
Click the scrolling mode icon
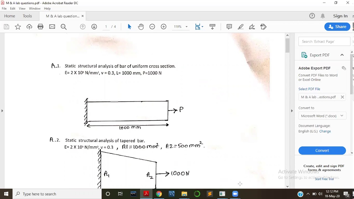pos(212,27)
